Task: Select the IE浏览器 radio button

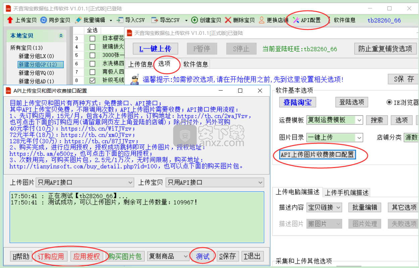Action: pyautogui.click(x=389, y=102)
